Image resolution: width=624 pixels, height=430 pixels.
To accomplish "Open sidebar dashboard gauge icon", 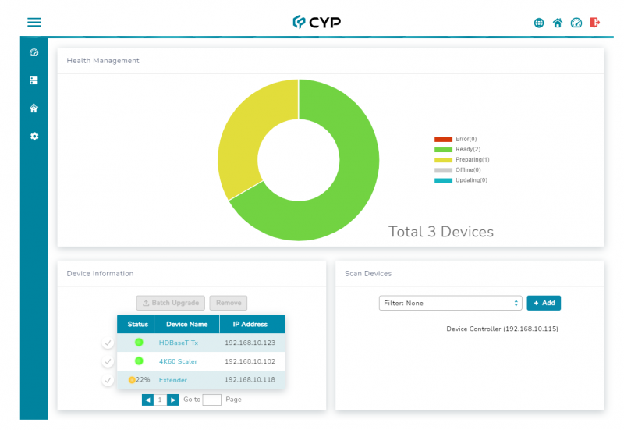I will [34, 52].
